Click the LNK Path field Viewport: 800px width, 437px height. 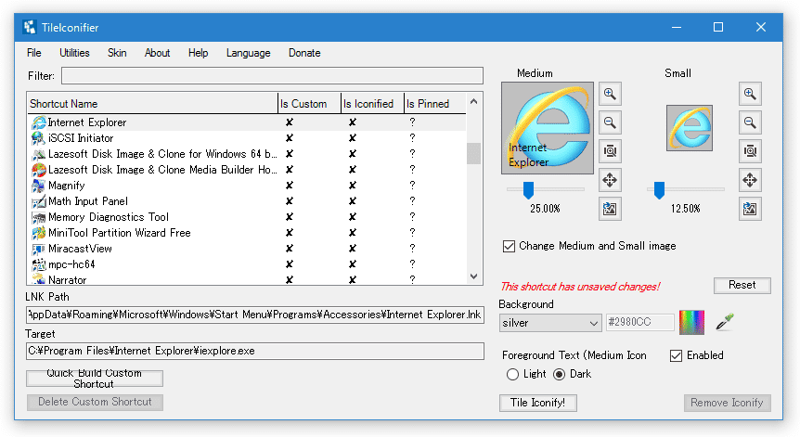click(x=254, y=315)
